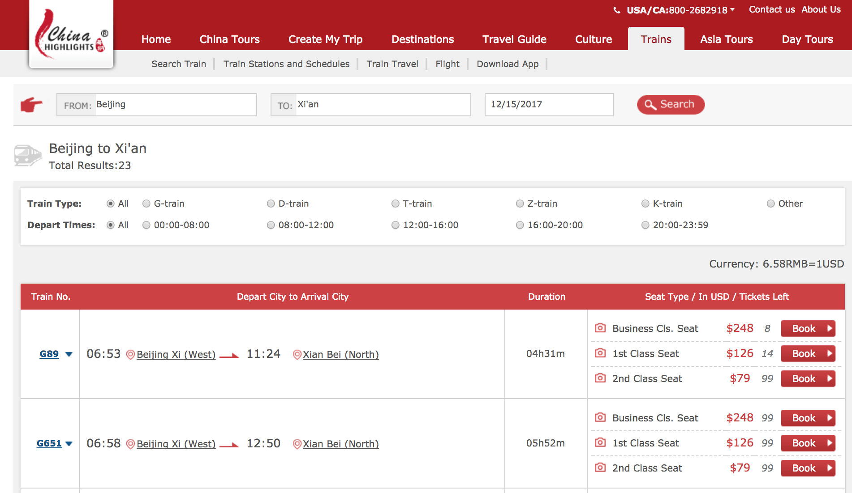Viewport: 852px width, 493px height.
Task: Open Train Stations and Schedules link
Action: 286,64
